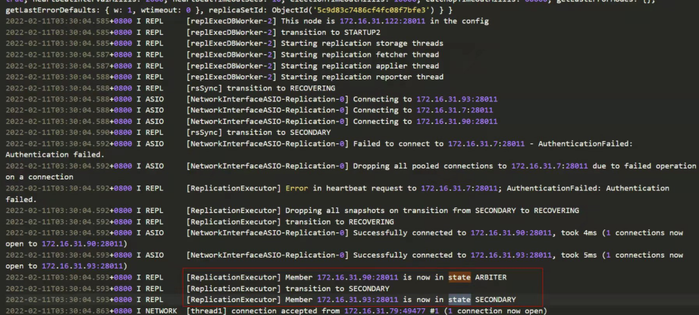Click the timestamp ending 04.590+0800
Image resolution: width=699 pixels, height=315 pixels.
(x=68, y=133)
